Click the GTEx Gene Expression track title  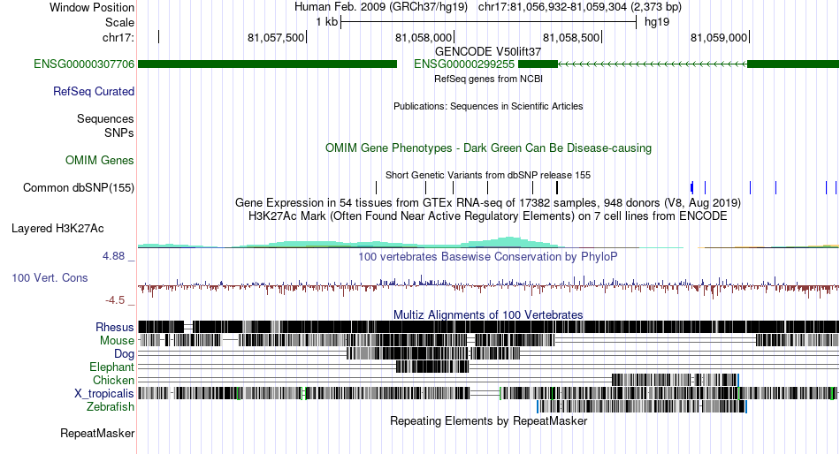click(x=488, y=203)
